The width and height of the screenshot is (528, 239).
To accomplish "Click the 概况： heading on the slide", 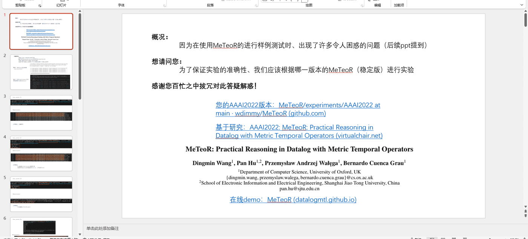I will 160,37.
